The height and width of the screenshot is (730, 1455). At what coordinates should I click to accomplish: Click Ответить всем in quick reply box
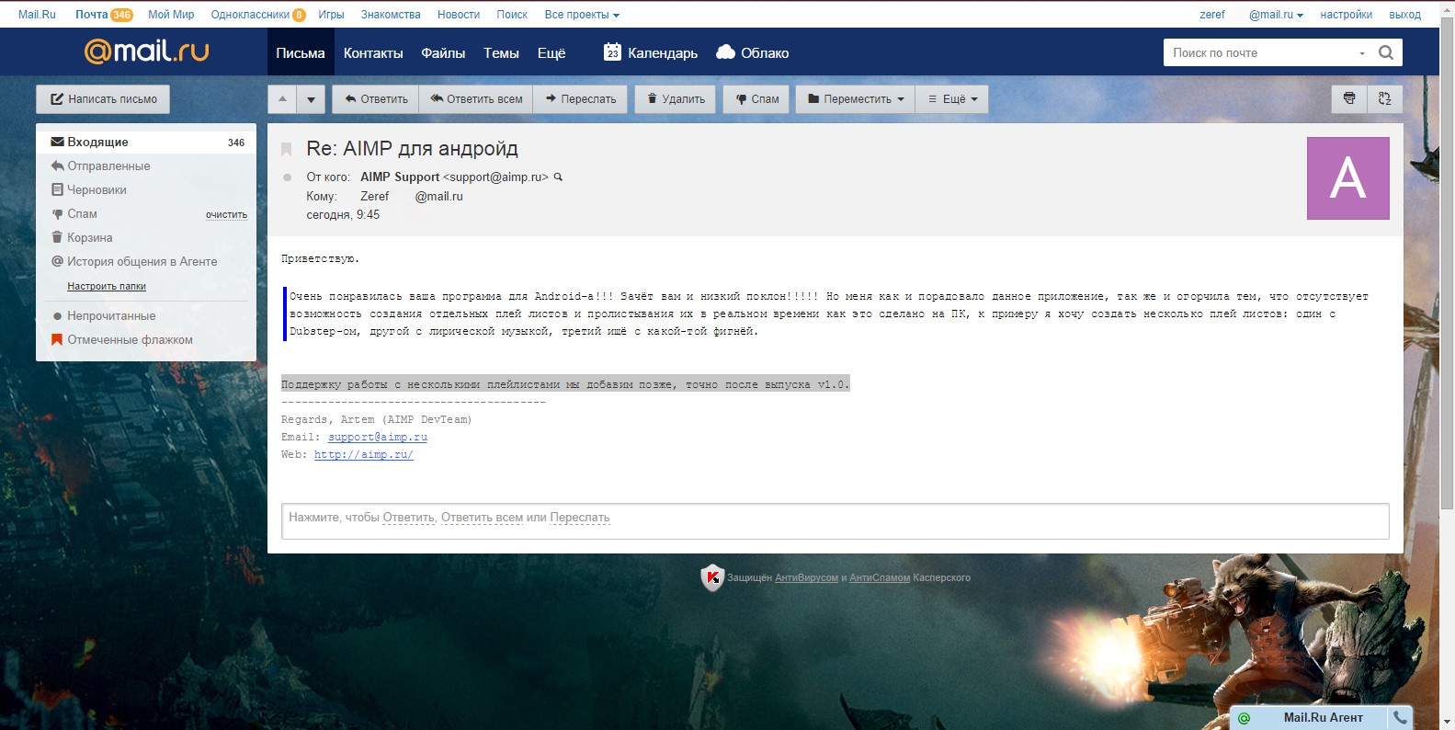pos(482,518)
